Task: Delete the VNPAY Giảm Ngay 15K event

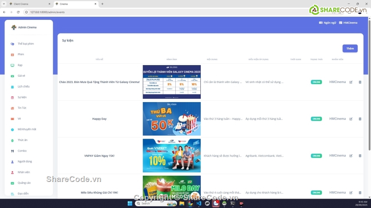Action: (360, 156)
